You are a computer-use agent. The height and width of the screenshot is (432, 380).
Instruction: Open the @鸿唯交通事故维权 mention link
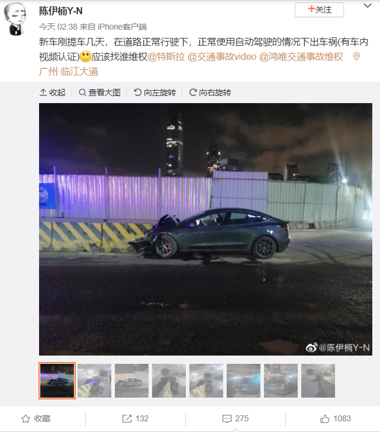tap(301, 57)
